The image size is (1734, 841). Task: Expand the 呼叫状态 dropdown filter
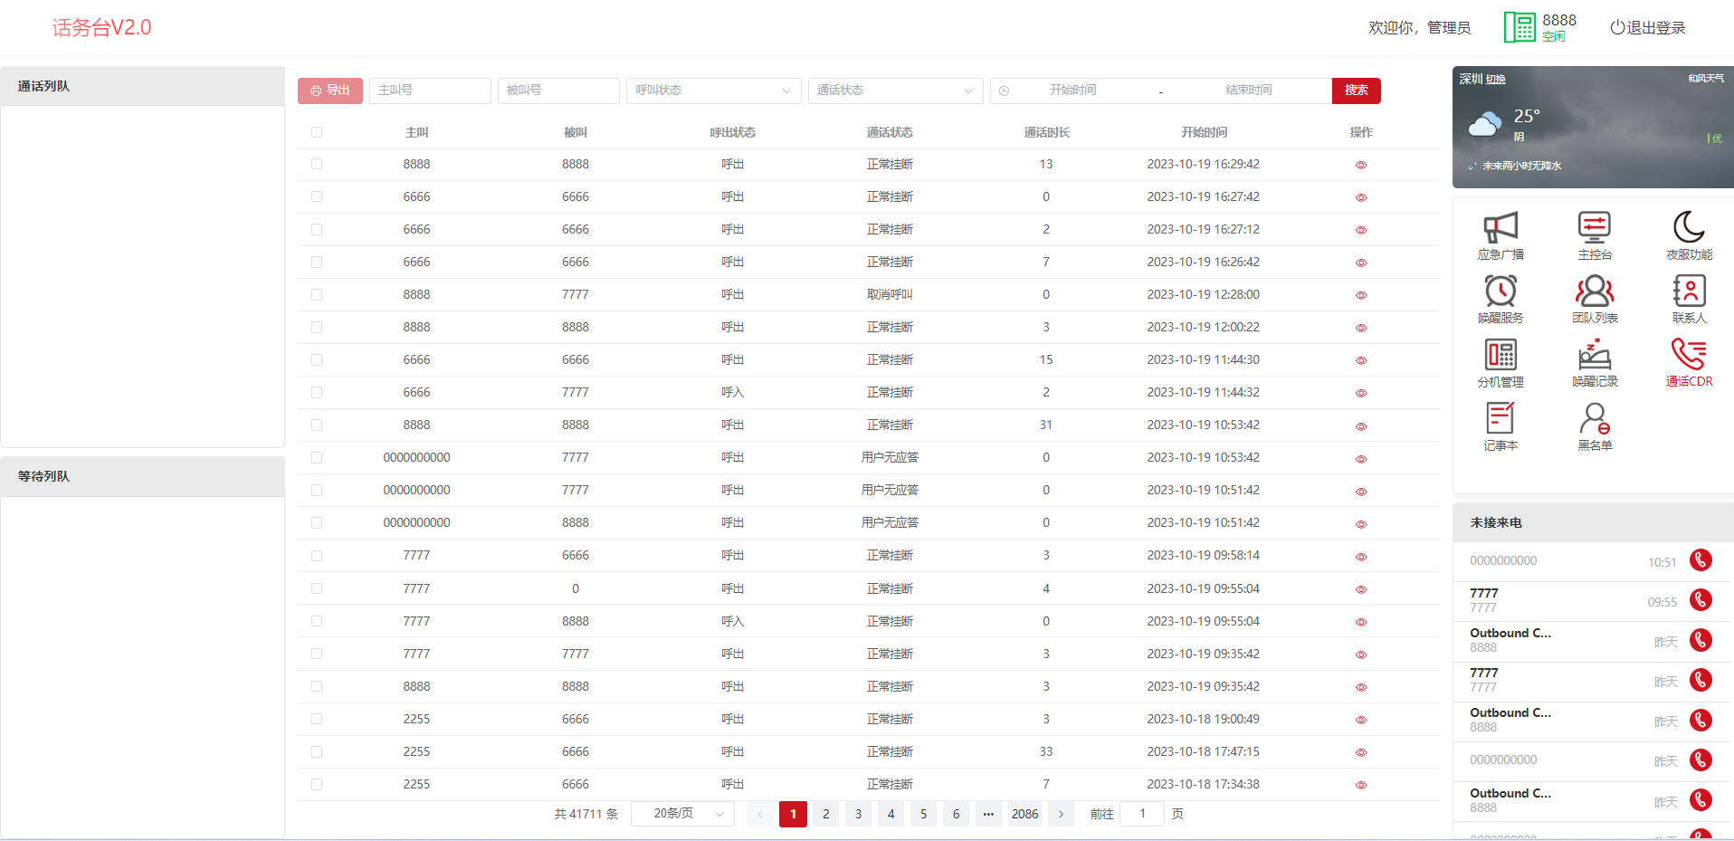coord(713,91)
